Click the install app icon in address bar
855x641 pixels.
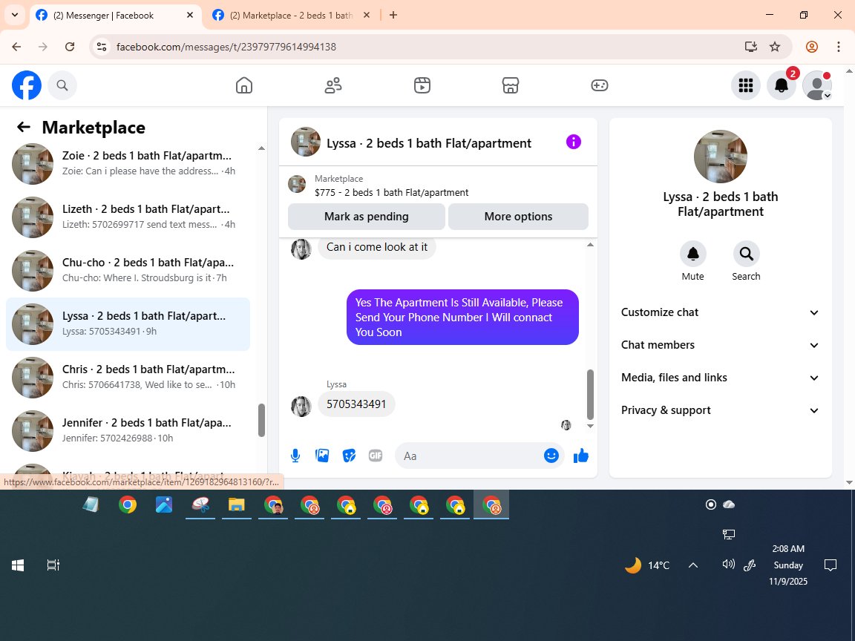click(751, 47)
